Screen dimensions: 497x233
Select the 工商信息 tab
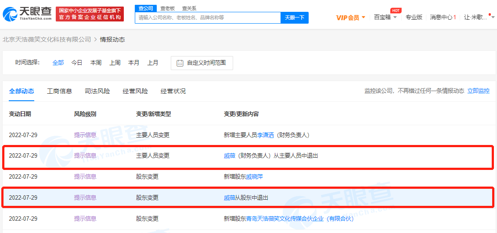(x=59, y=91)
